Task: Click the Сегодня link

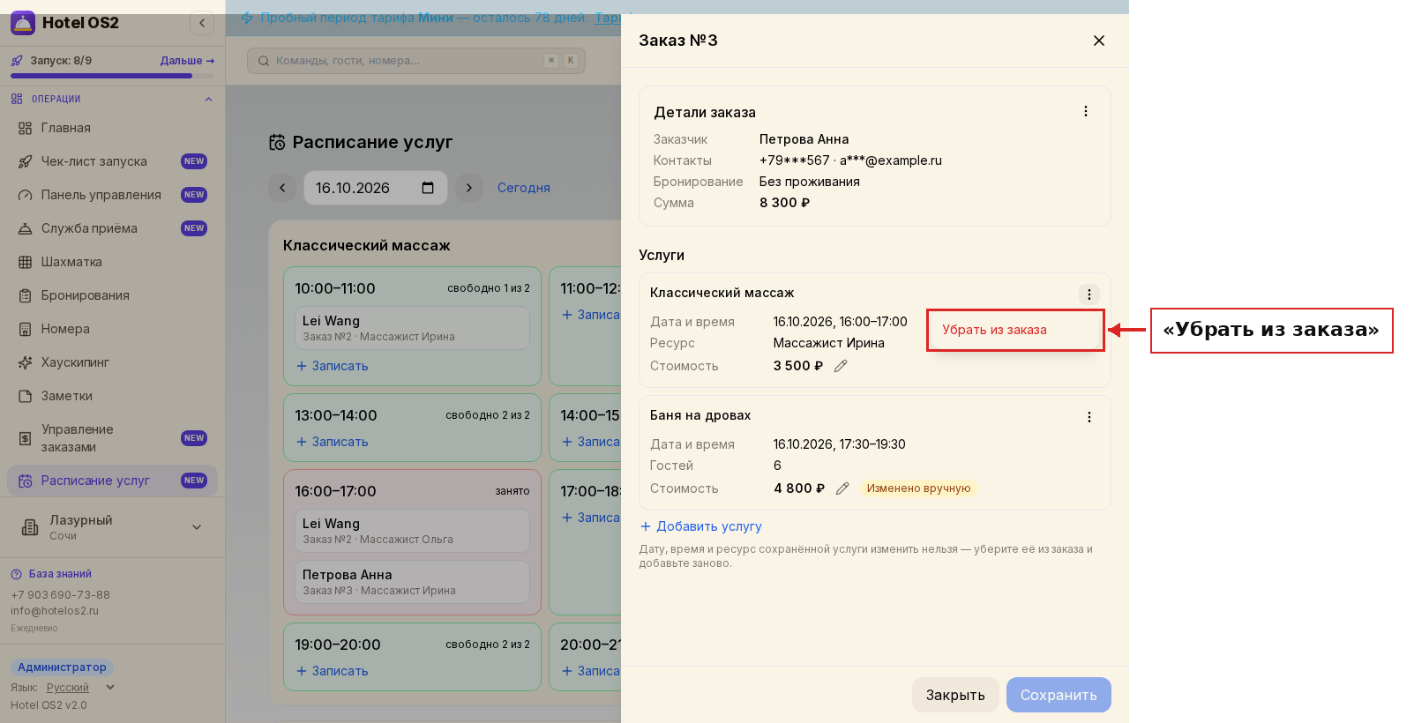Action: click(x=524, y=188)
